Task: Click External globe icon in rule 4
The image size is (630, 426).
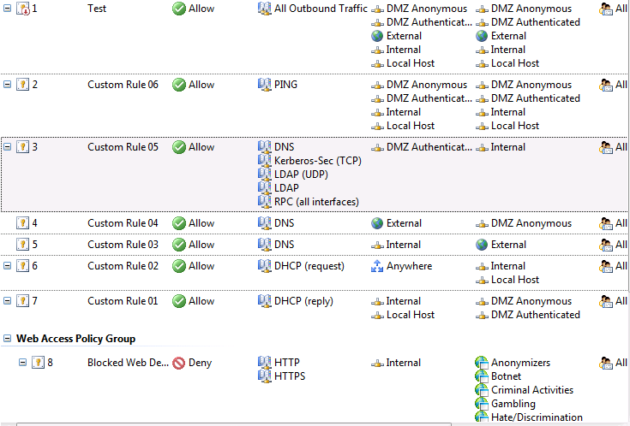Action: 377,223
